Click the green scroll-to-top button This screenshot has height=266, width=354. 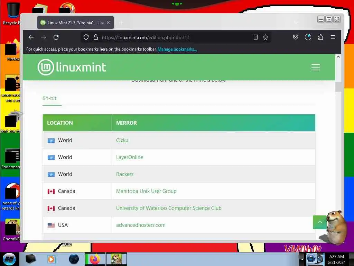320,222
